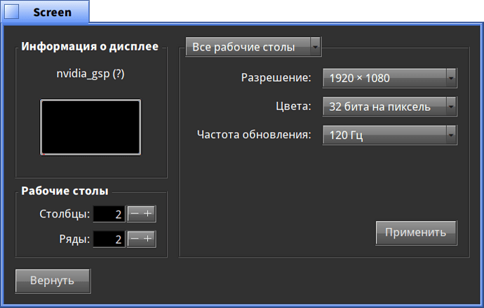Click the "Частота обновления:" label text

point(254,134)
